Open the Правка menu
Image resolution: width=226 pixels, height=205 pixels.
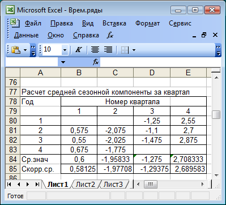[x=62, y=23]
